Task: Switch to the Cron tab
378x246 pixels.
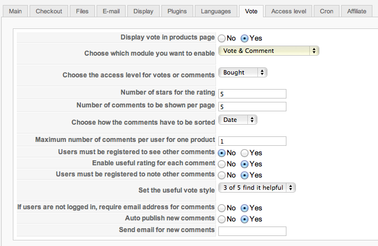Action: [327, 11]
